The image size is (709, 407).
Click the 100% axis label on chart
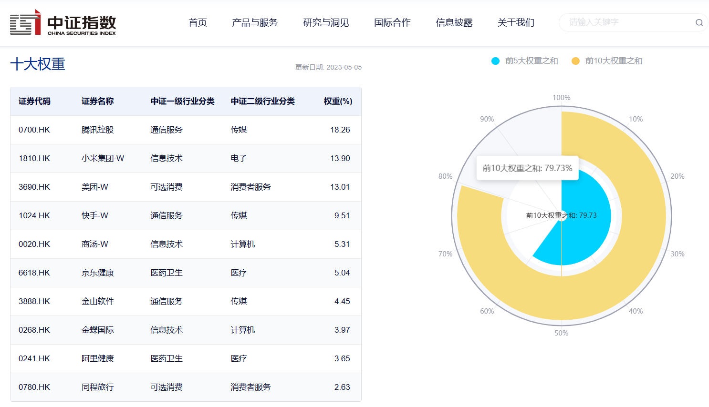(562, 98)
